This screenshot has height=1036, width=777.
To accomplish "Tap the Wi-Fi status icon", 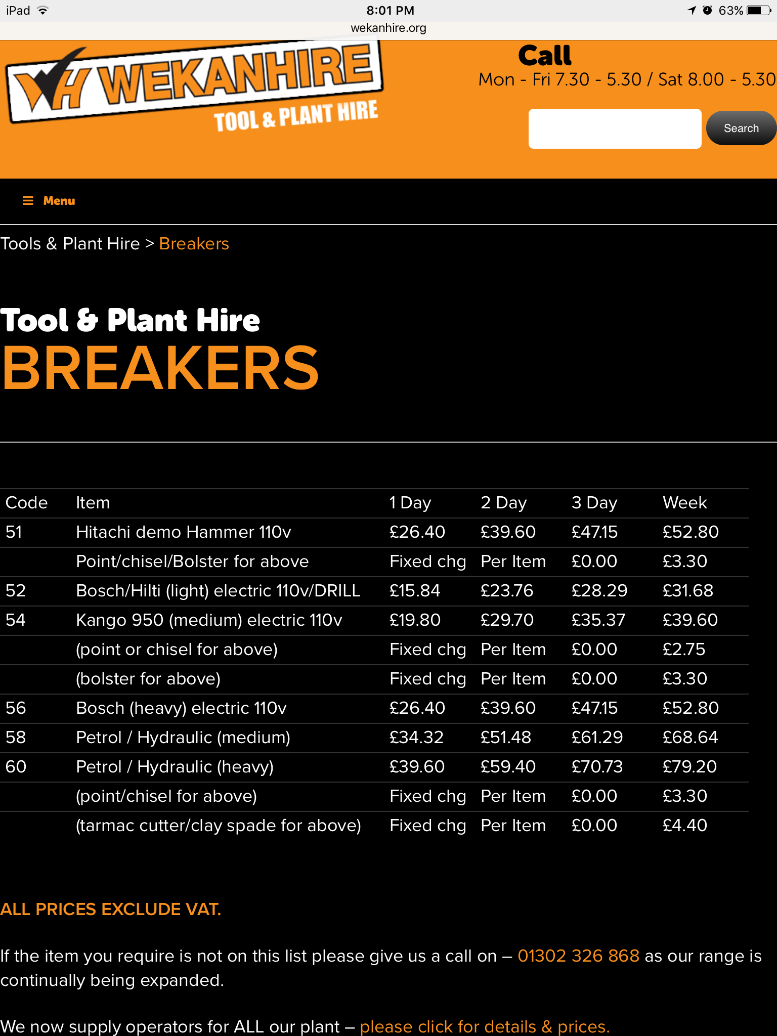I will coord(43,10).
